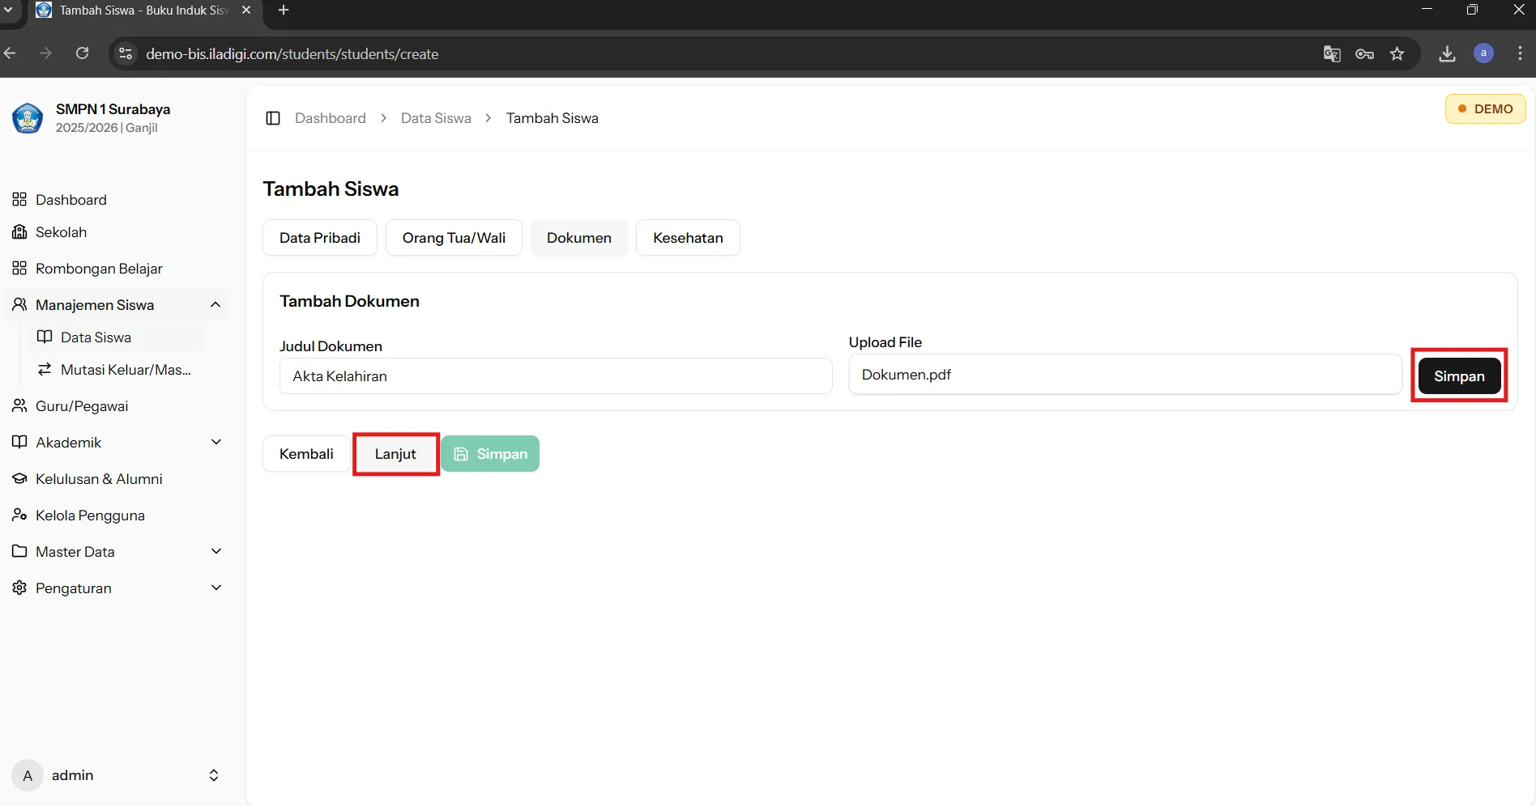
Task: Open the Chrome three-dot menu
Action: [x=1520, y=53]
